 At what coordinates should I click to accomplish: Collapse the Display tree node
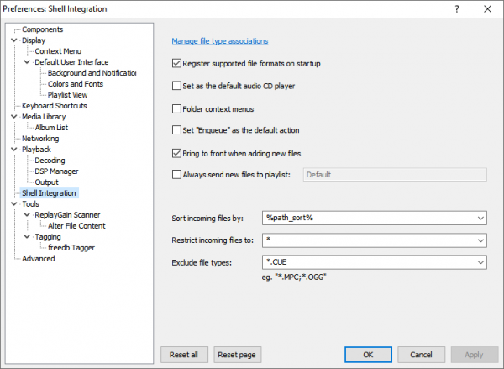coord(14,40)
